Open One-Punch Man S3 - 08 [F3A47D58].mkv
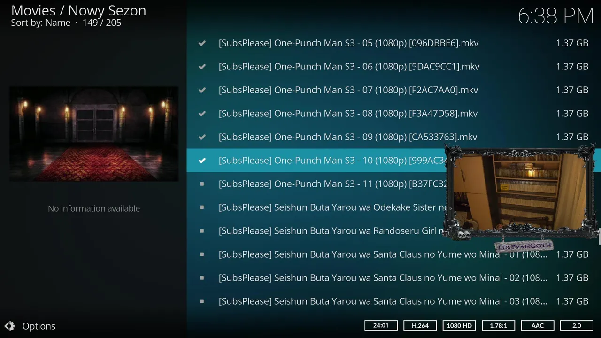This screenshot has width=601, height=338. pyautogui.click(x=393, y=114)
